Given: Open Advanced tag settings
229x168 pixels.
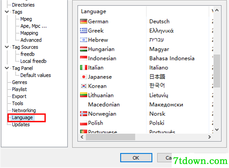Looking at the screenshot, I should point(31,40).
